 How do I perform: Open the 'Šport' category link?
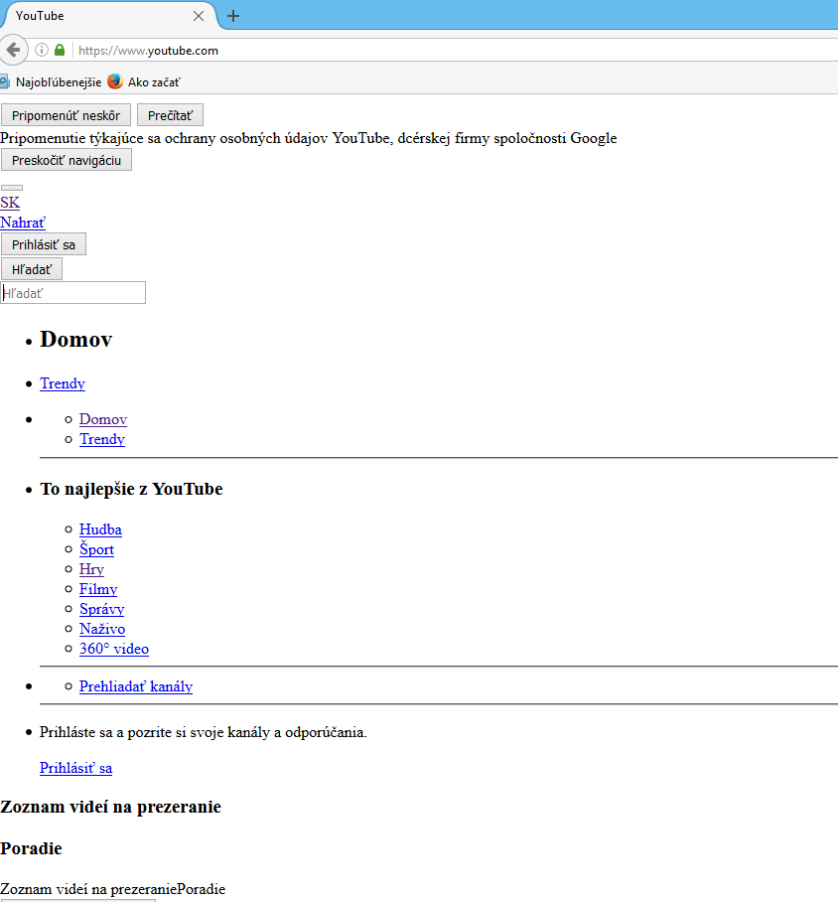(96, 548)
